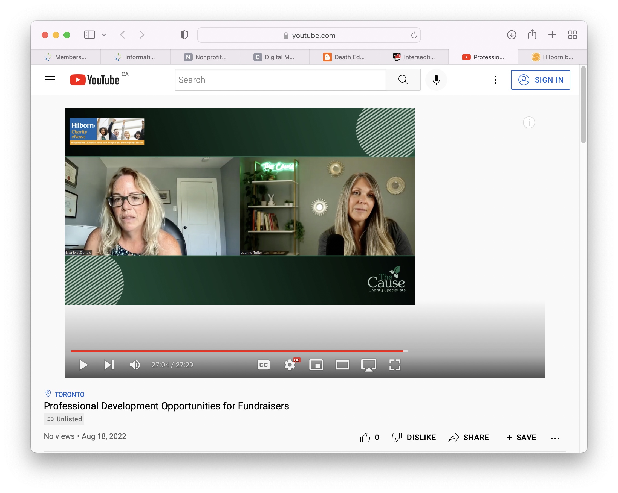Start AirPlay playback
Screen dimensions: 618x493
369,365
